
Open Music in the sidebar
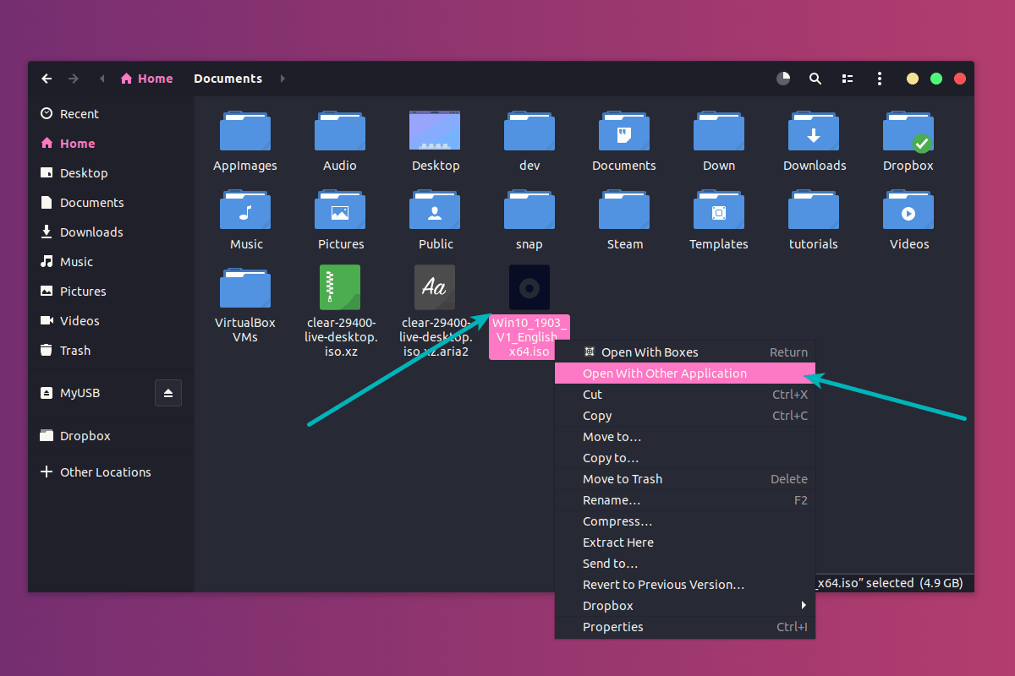110,262
